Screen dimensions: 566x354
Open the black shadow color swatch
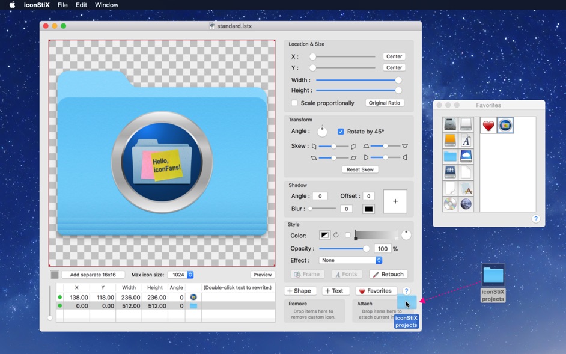[368, 209]
